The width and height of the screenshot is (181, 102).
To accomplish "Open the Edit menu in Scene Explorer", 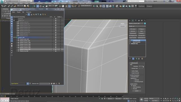I will pyautogui.click(x=23, y=12).
